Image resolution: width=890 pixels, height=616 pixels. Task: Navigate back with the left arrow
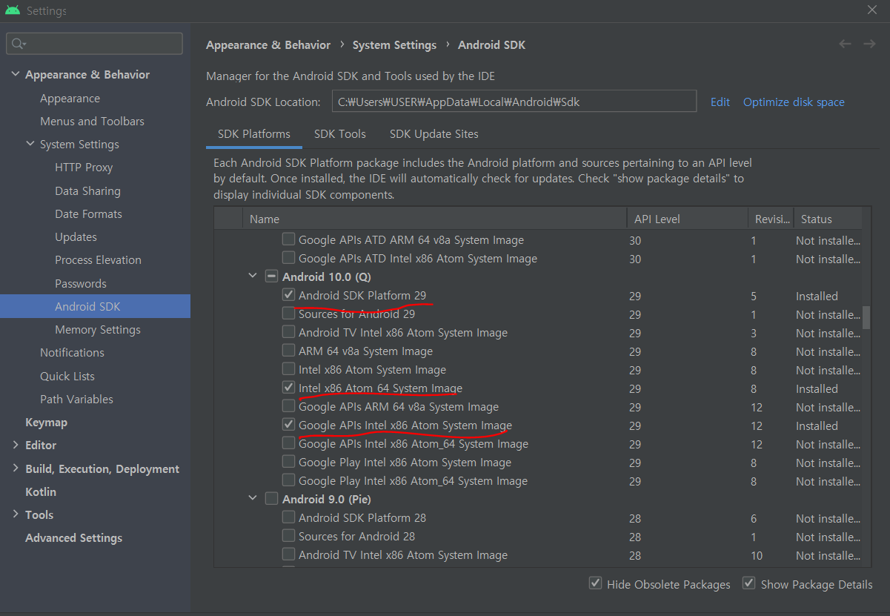tap(845, 44)
